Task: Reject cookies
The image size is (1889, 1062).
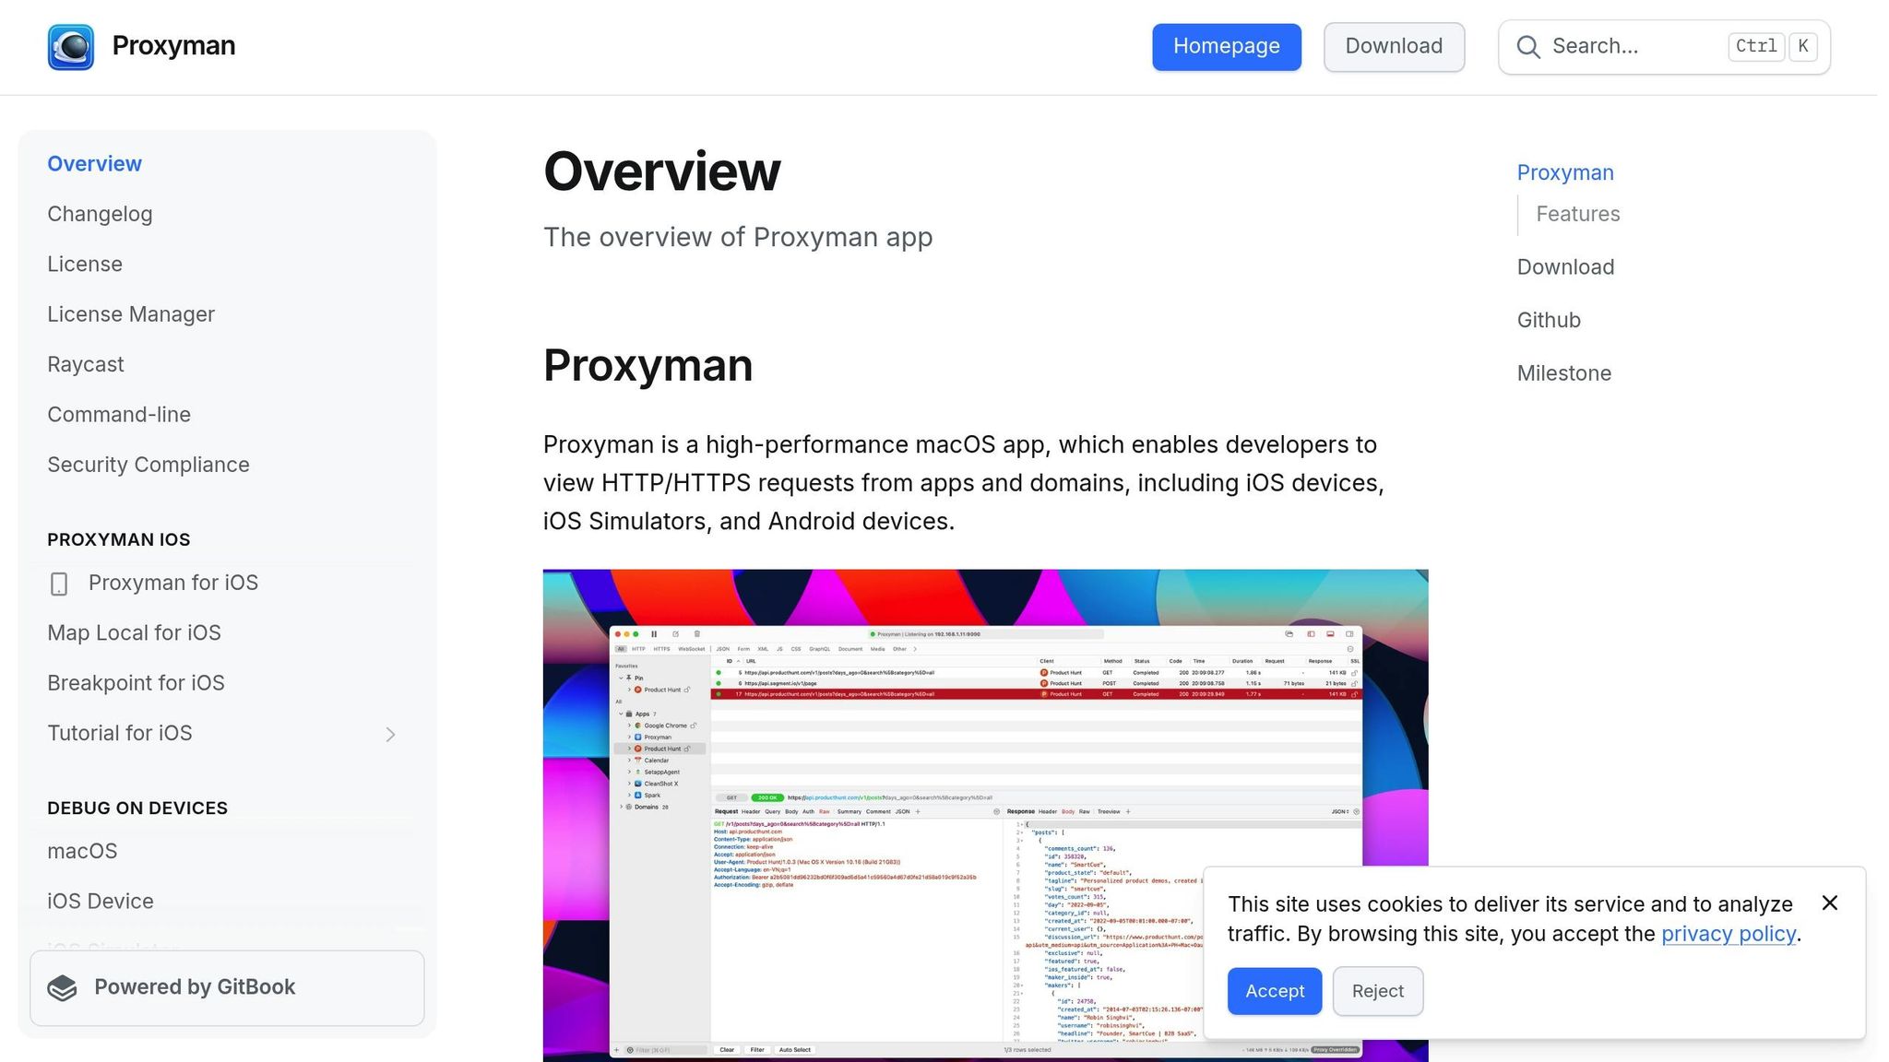Action: 1377,991
